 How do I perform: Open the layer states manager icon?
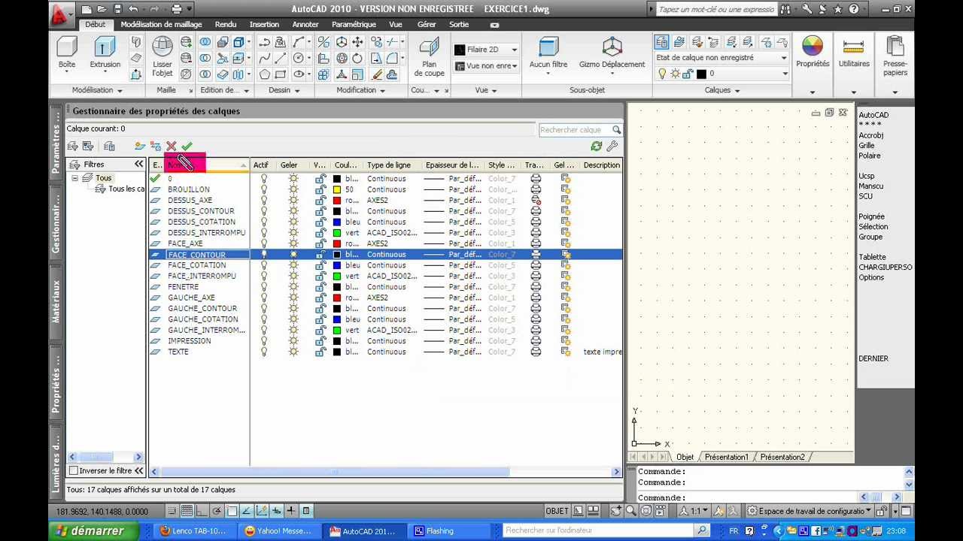coord(109,147)
